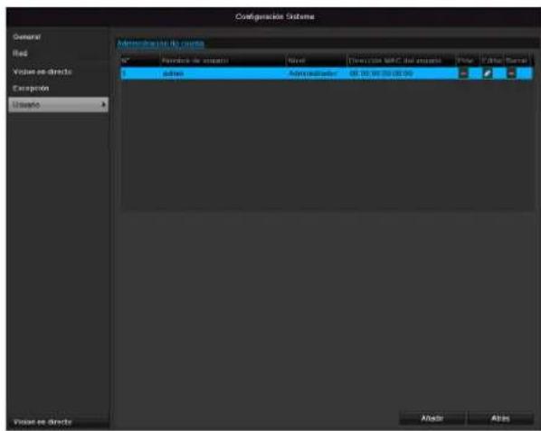Click the permissions icon for admin

click(x=463, y=73)
